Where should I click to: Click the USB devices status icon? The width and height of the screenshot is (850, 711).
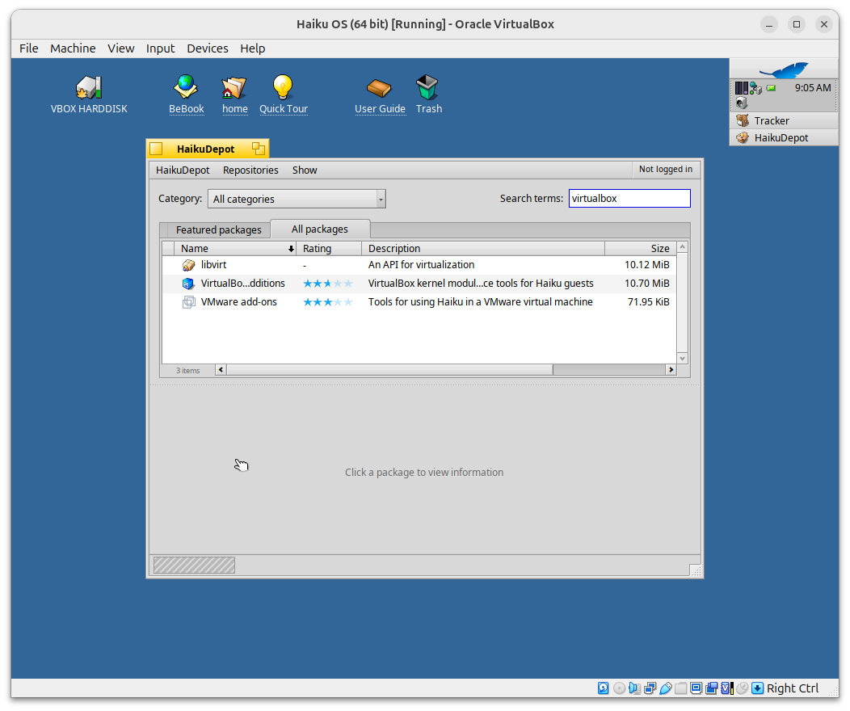tap(665, 688)
